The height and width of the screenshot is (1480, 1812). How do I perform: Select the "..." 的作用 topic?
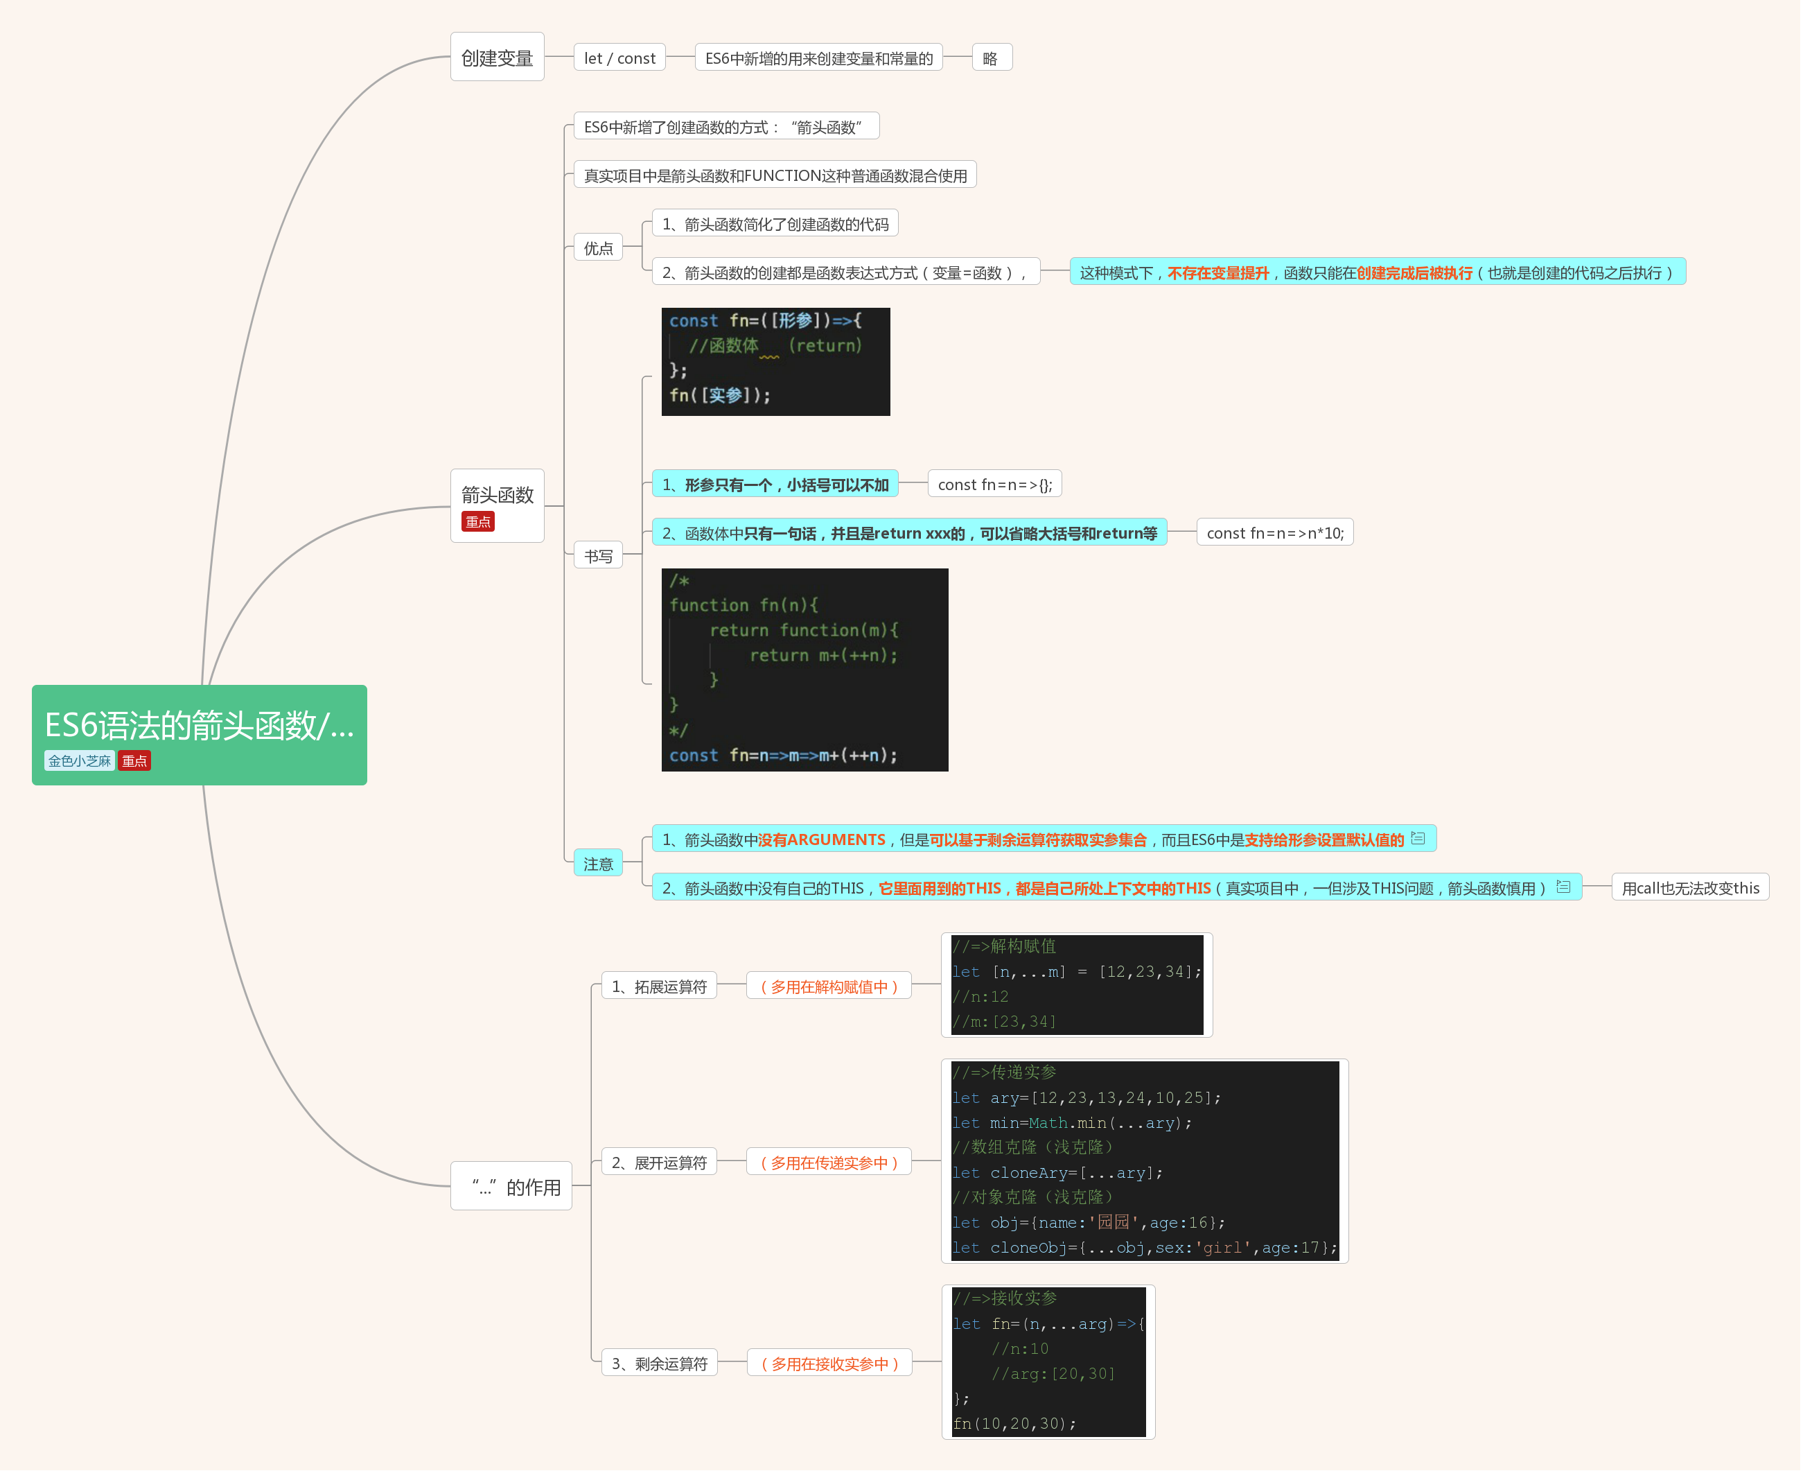[x=515, y=1194]
